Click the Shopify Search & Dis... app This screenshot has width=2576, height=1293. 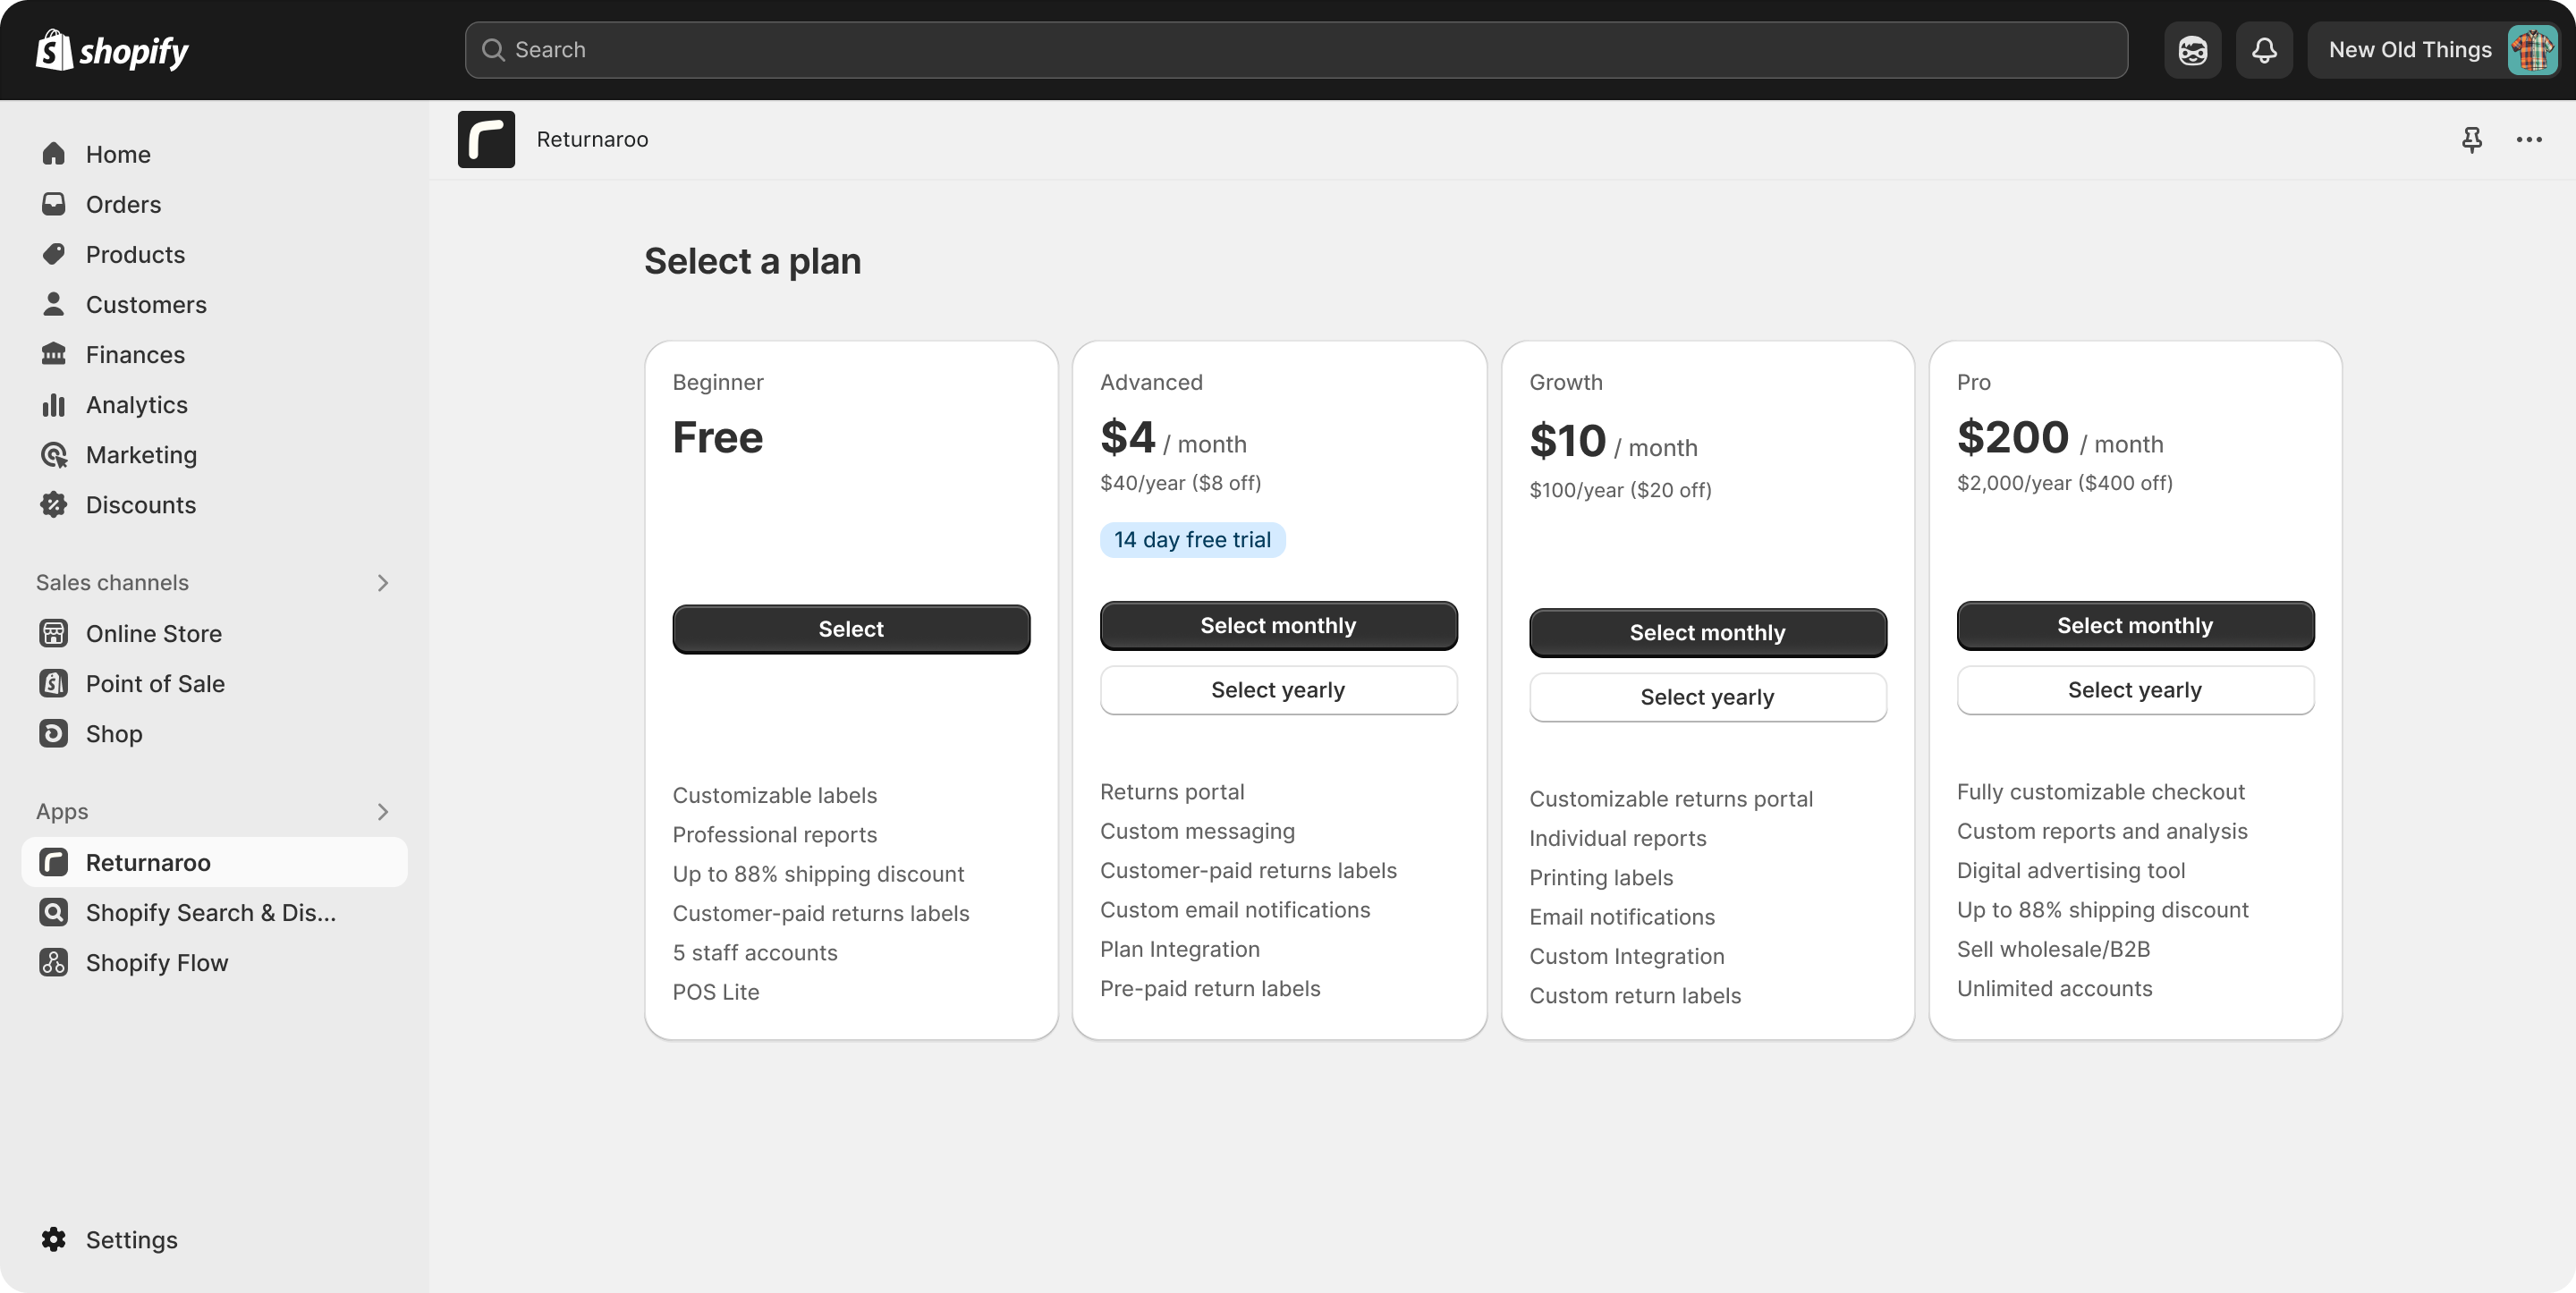211,912
